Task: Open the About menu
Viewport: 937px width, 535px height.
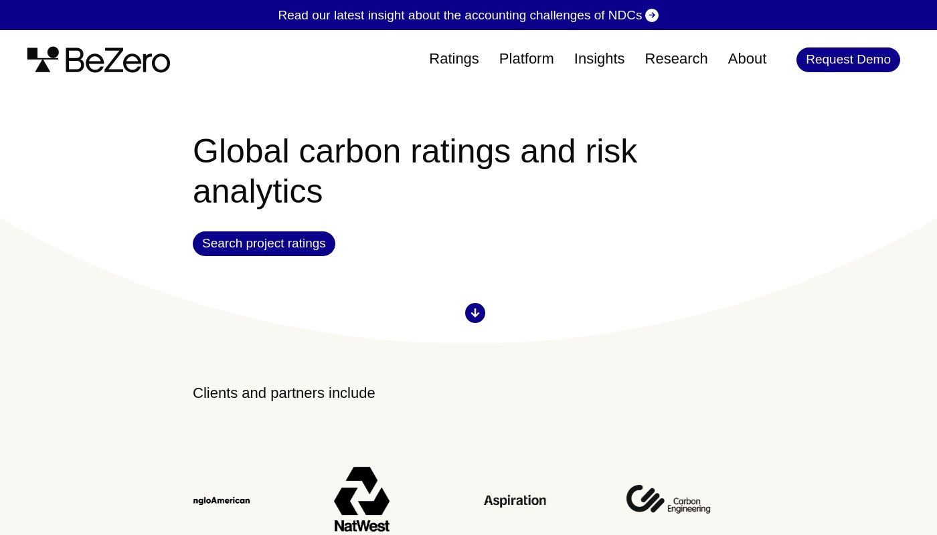Action: tap(747, 59)
